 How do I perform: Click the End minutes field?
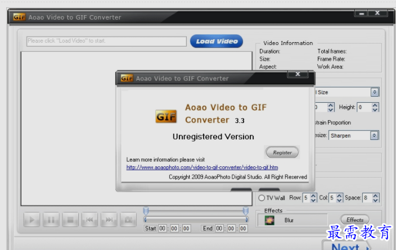(x=231, y=228)
